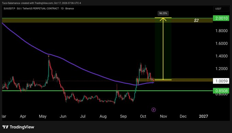Click the 1.6000 price axis value
This screenshot has height=133, width=232.
pyautogui.click(x=221, y=44)
